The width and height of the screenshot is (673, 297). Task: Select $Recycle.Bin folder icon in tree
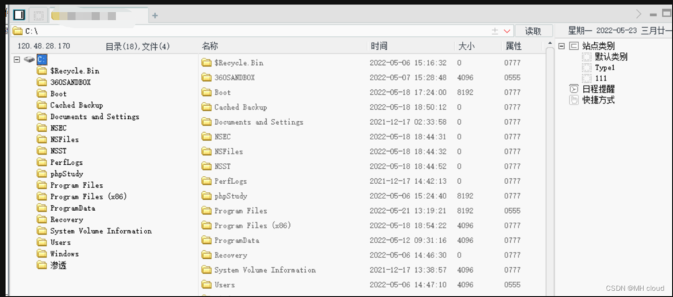(41, 71)
